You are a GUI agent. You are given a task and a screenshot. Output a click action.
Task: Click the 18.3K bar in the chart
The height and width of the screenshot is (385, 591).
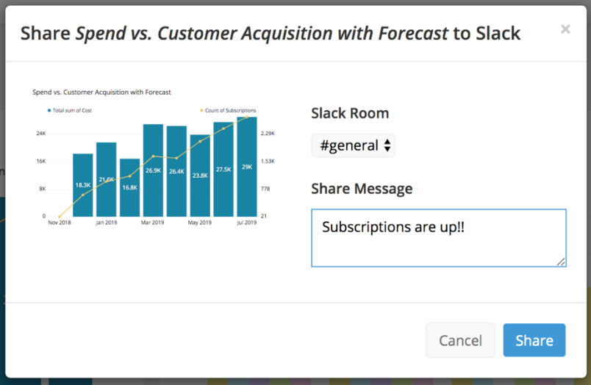[83, 185]
